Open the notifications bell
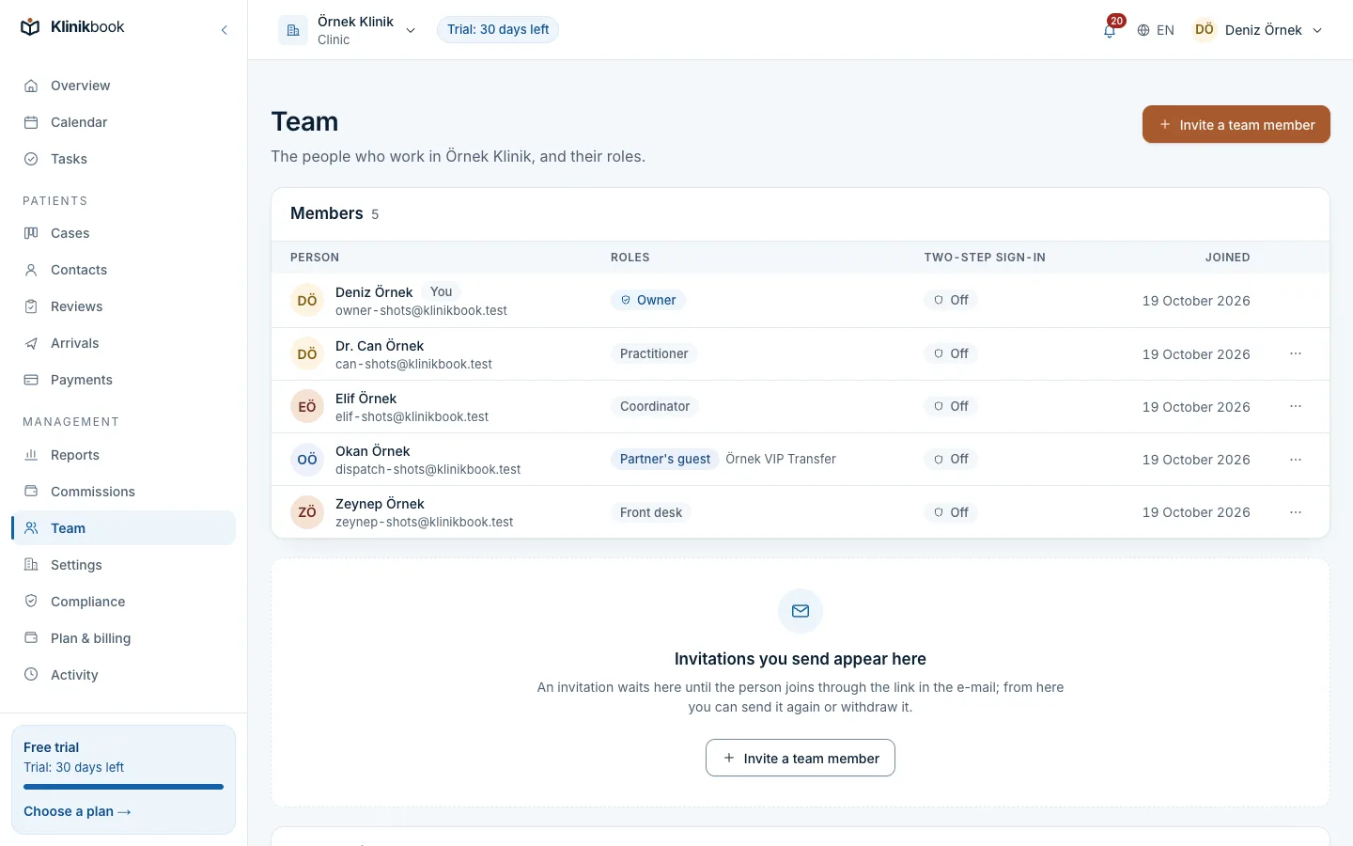 coord(1110,30)
